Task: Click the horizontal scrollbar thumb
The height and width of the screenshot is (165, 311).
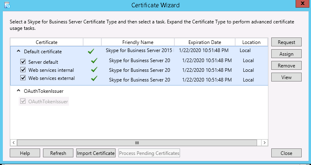Action: [x=137, y=142]
